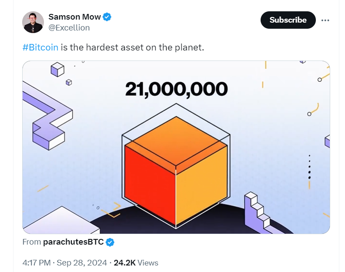
Task: Open the #Bitcoin hashtag
Action: (x=40, y=47)
